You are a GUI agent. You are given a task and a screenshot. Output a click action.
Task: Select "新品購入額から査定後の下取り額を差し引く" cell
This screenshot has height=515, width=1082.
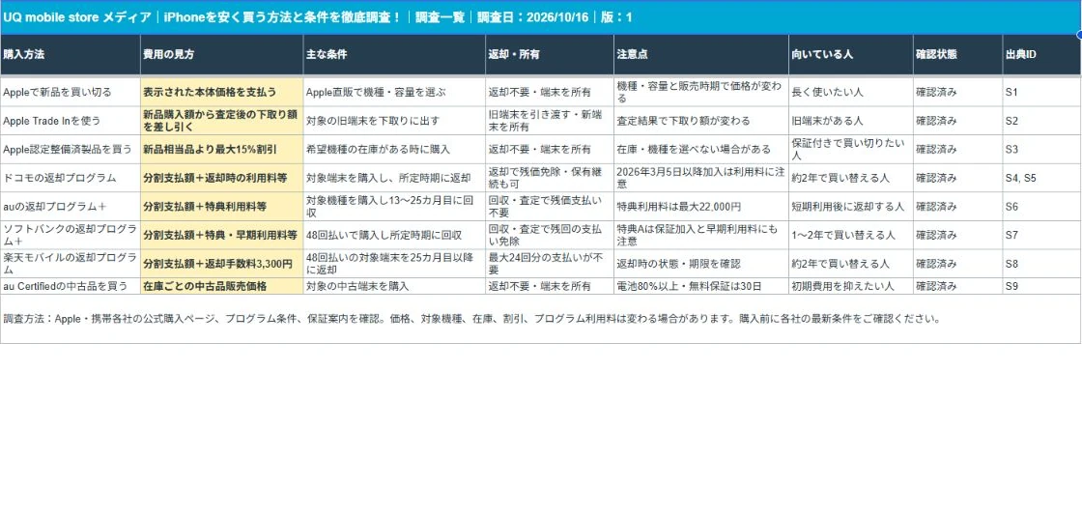(221, 121)
